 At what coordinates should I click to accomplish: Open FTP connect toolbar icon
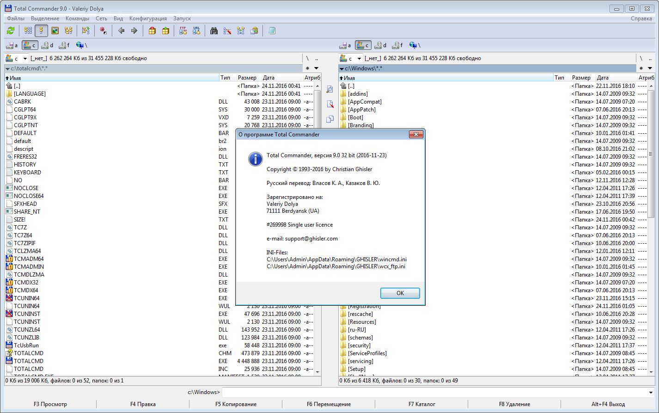coord(183,31)
